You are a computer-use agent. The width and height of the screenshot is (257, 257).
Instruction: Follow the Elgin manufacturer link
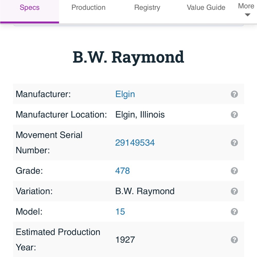[x=125, y=94]
